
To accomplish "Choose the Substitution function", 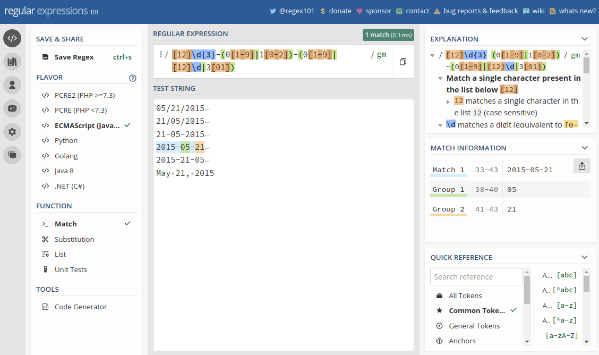I will [x=74, y=239].
